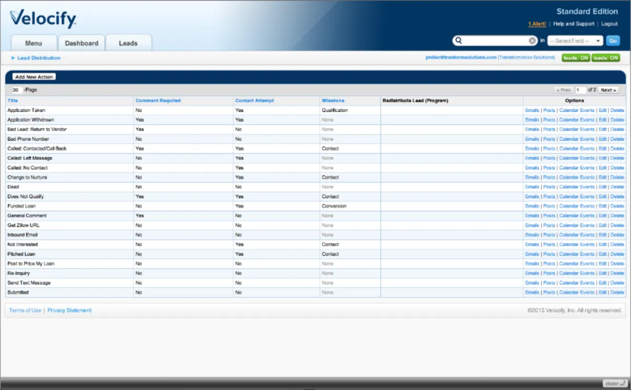Viewport: 631px width, 390px height.
Task: Go to the Leads tab
Action: (128, 43)
